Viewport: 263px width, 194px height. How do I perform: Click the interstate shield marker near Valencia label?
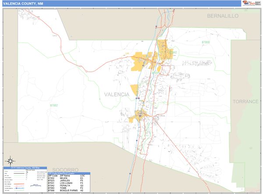tap(137, 99)
